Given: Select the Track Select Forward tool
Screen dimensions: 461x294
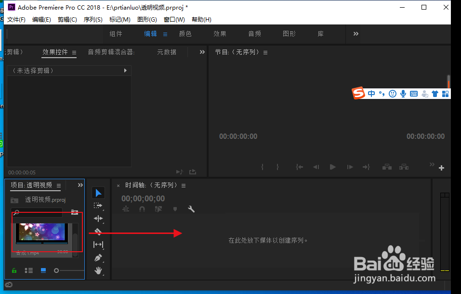Looking at the screenshot, I should pos(98,206).
